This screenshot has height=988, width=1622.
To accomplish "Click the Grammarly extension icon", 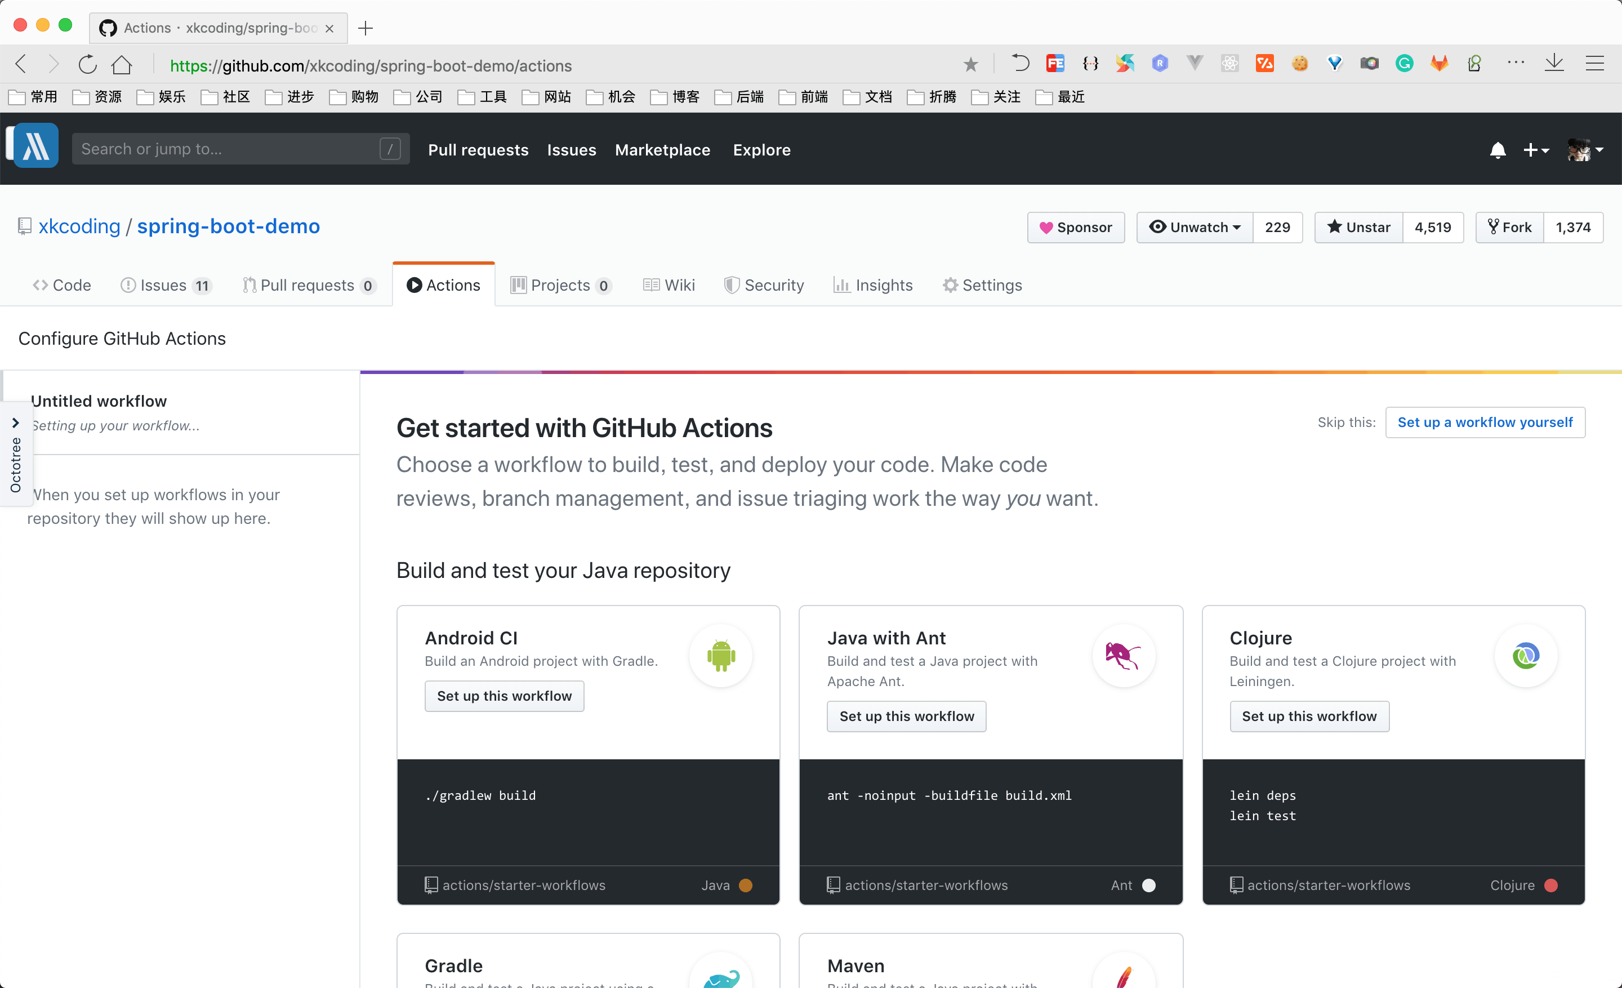I will (1405, 64).
